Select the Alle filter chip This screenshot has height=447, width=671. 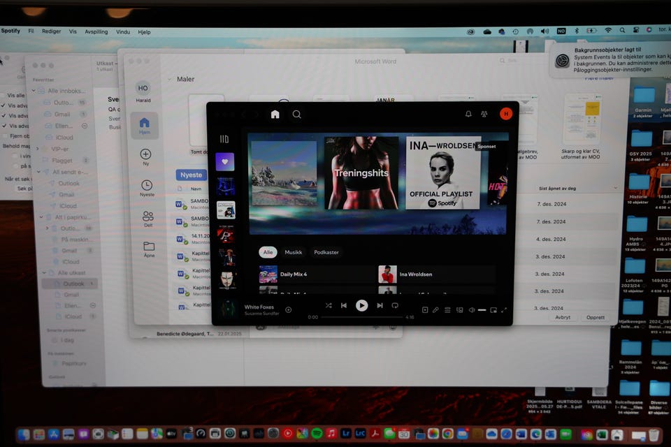tap(268, 252)
